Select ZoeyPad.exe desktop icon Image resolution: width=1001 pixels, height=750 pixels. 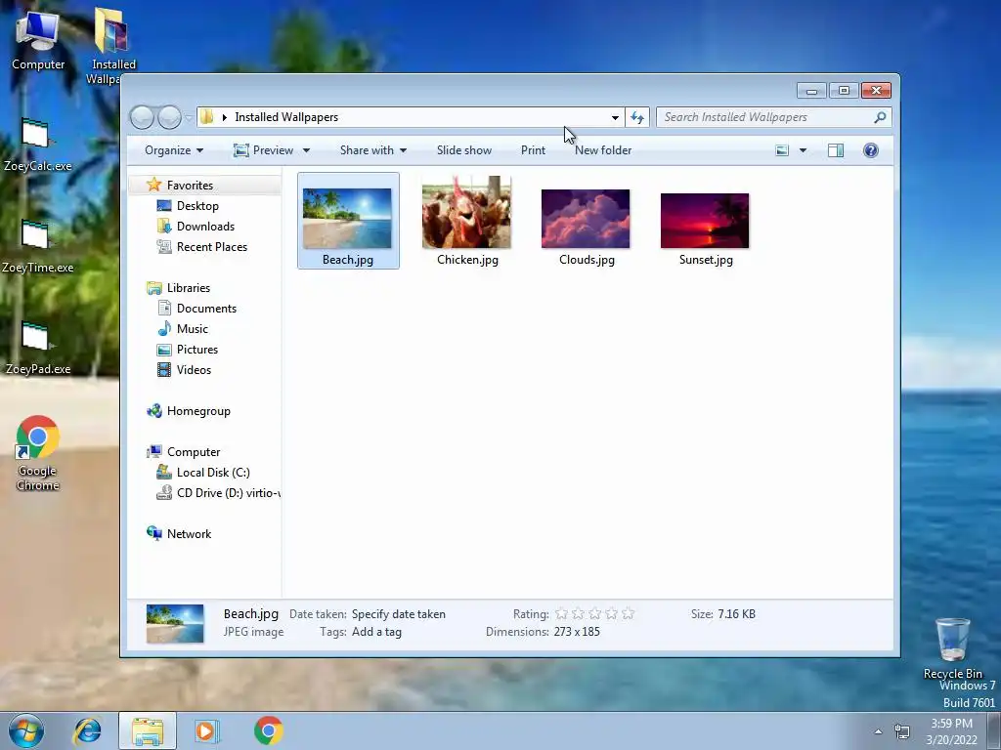pyautogui.click(x=38, y=349)
